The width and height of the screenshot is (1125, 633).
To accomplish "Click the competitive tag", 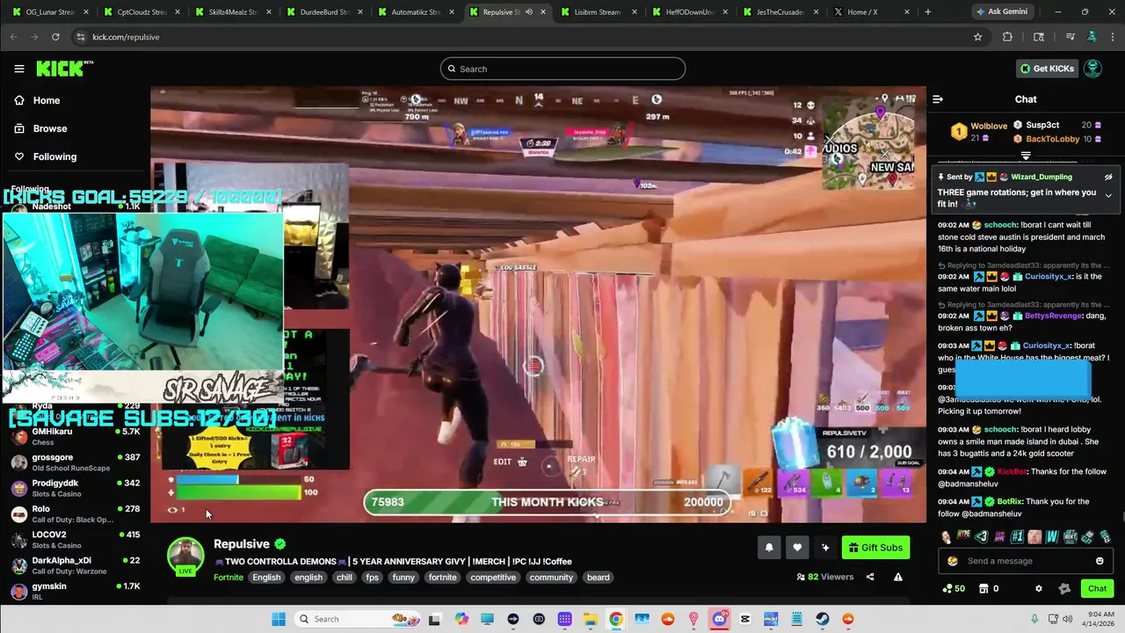I will 493,578.
